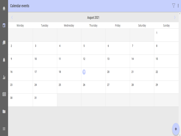Select the day cell for August 11
Image resolution: width=181 pixels, height=136 pixels.
[x=69, y=61]
